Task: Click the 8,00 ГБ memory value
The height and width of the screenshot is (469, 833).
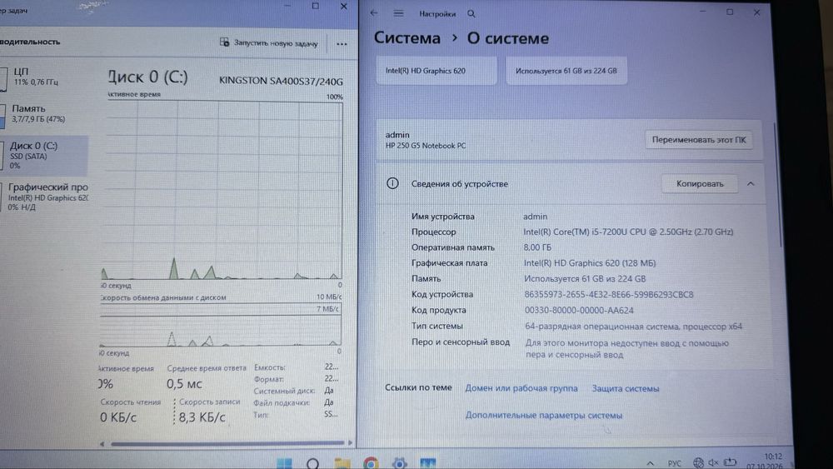Action: coord(537,247)
